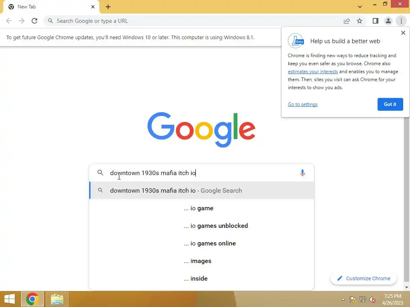This screenshot has width=410, height=307.
Task: Bookmark this tab with the star icon
Action: [x=360, y=21]
